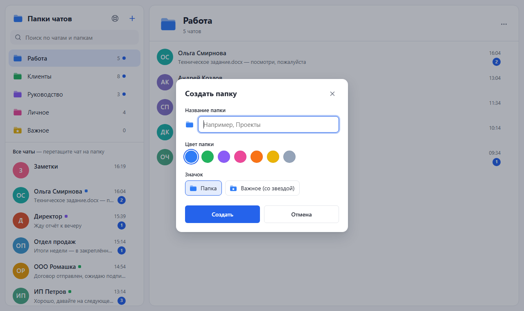Click the ООО Ромашка ОР avatar

21,270
